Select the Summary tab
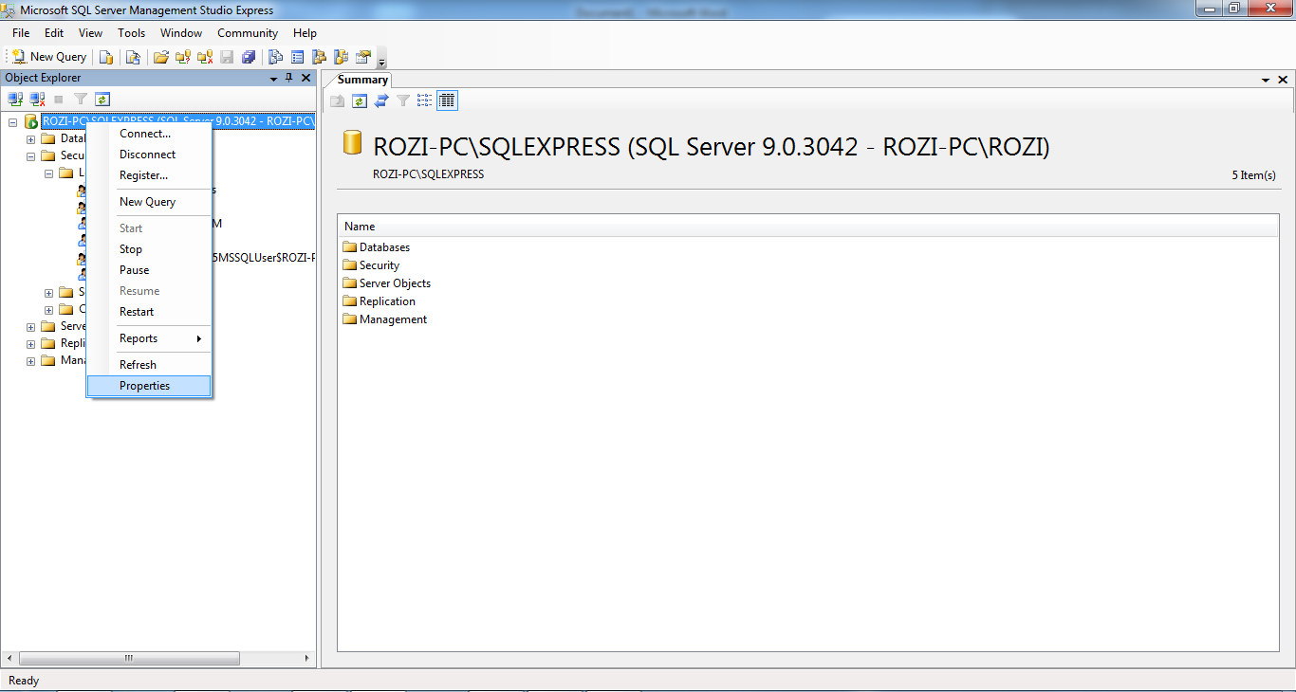This screenshot has height=692, width=1296. coord(362,80)
